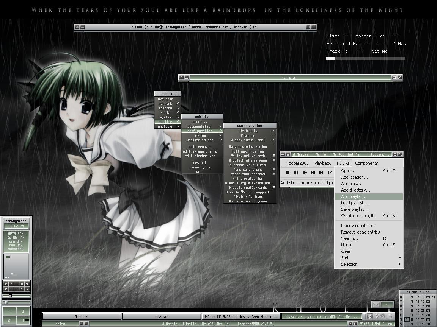Expand the shutdown submenu in zenbox
437x327 pixels.
(168, 126)
